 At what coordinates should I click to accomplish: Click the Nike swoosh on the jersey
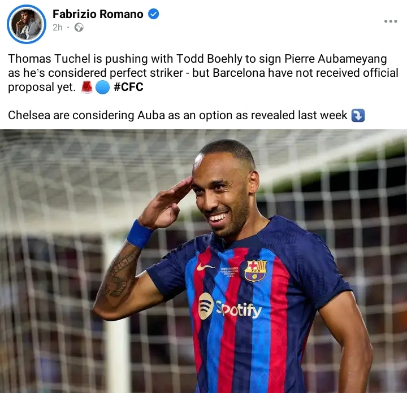pyautogui.click(x=205, y=267)
